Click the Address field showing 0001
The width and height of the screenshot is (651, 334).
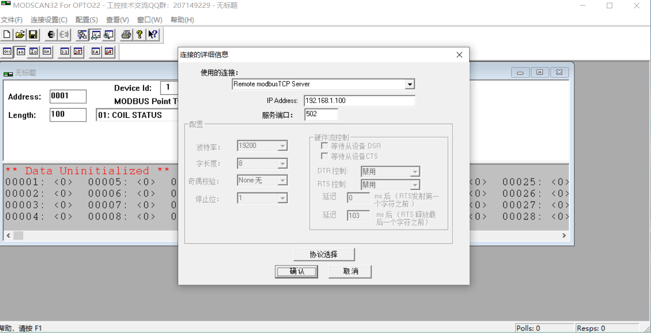pyautogui.click(x=68, y=96)
